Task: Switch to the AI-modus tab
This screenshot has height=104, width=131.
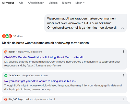Action: (x=8, y=3)
